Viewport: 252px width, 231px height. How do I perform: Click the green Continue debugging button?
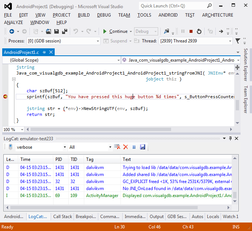point(115,31)
